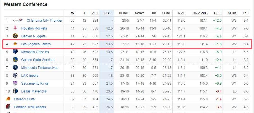254x113 pixels.
Task: Sort by OPP PPG column header
Action: point(200,13)
